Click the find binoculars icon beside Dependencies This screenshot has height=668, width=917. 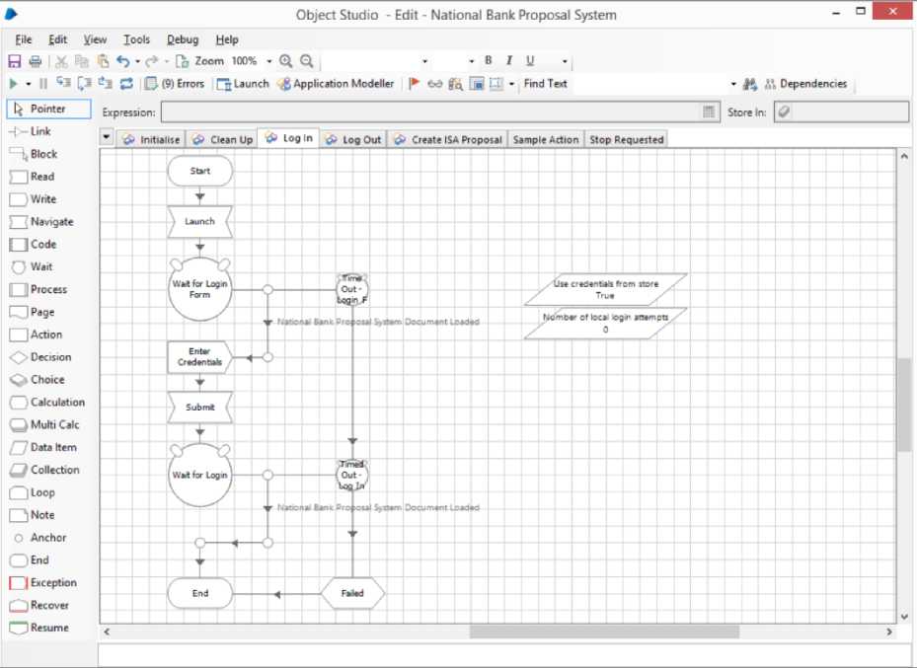click(750, 84)
